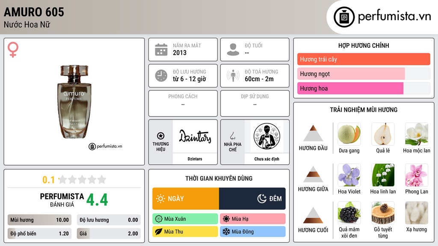Click the leaf icon on Mùa Thu

click(159, 231)
